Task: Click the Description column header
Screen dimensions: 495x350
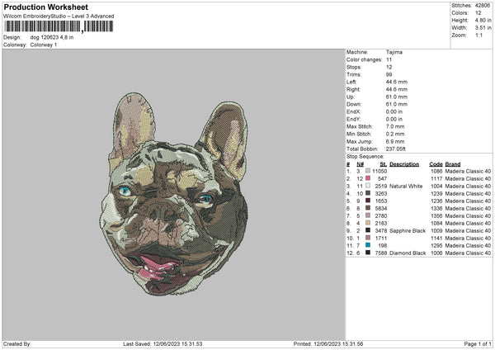Action: coord(404,164)
